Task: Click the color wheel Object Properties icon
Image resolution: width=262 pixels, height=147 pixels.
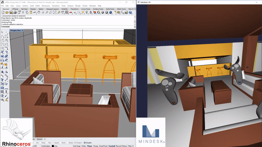Action: pyautogui.click(x=99, y=12)
